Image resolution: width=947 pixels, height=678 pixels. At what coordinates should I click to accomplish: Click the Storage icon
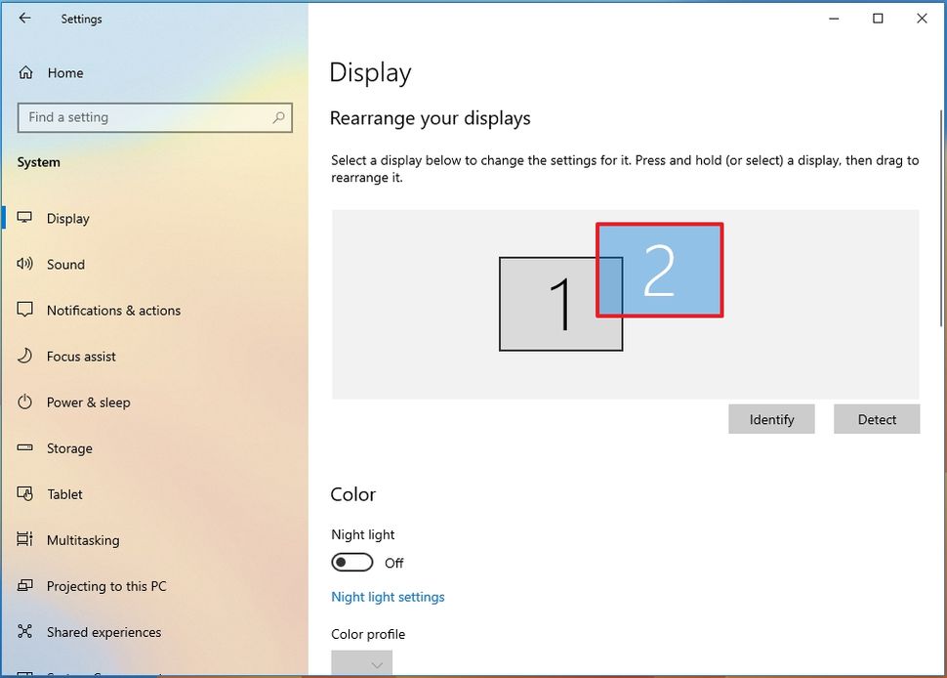(x=24, y=447)
